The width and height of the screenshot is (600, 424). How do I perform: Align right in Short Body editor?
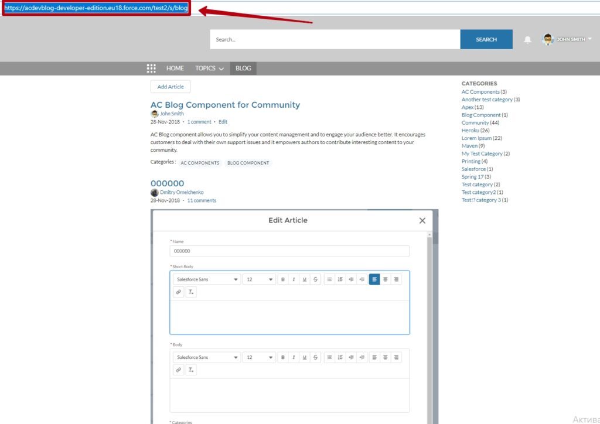[x=396, y=279]
